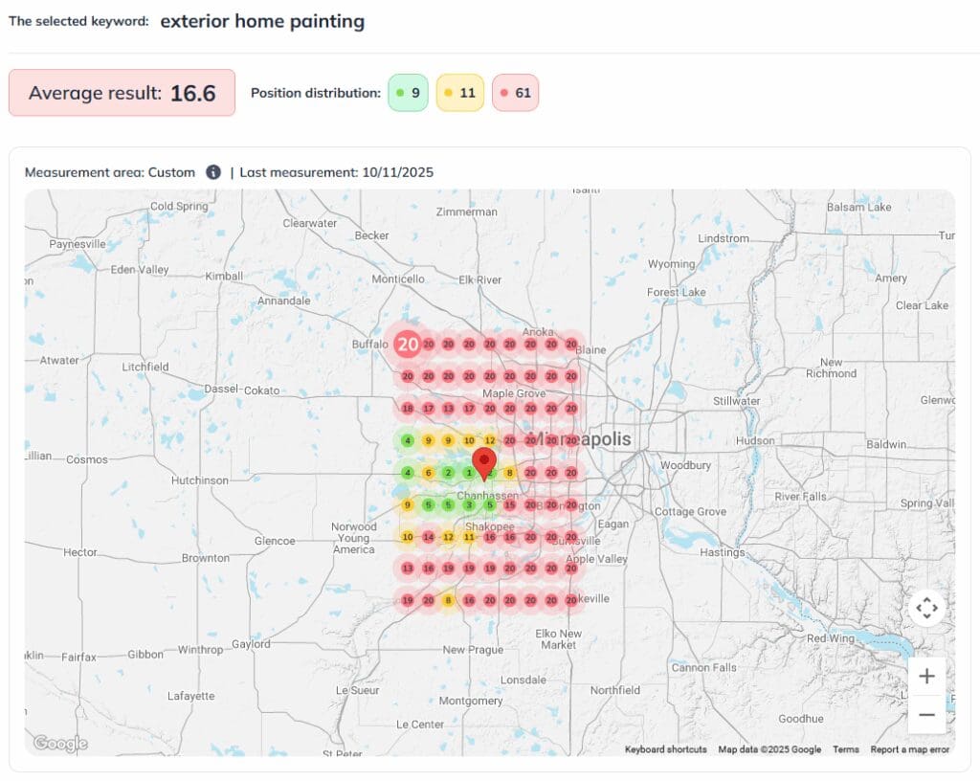Open the map Terms link
The height and width of the screenshot is (781, 980).
pos(846,749)
